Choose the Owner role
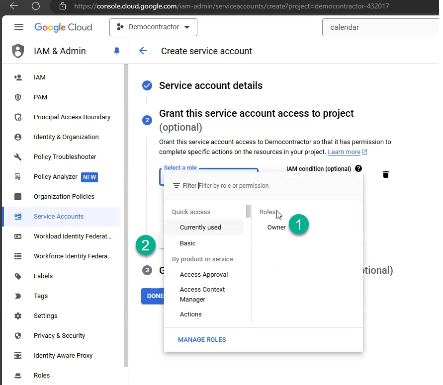 coord(276,228)
